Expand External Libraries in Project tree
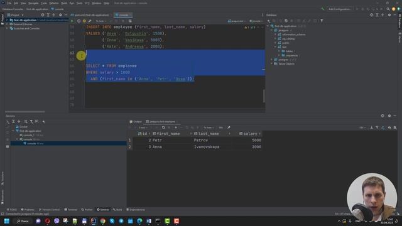This screenshot has height=226, width=402. 7,24
